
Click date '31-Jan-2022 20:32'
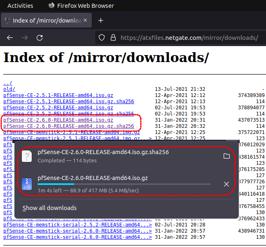[180, 126]
